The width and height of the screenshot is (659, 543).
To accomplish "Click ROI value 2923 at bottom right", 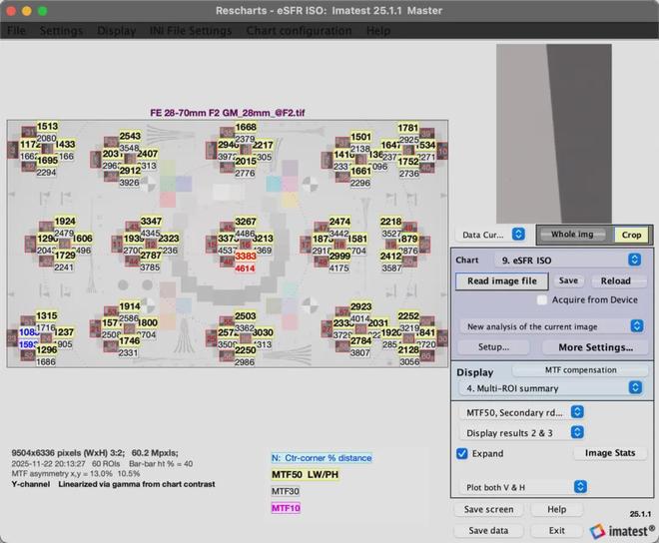I will [361, 306].
